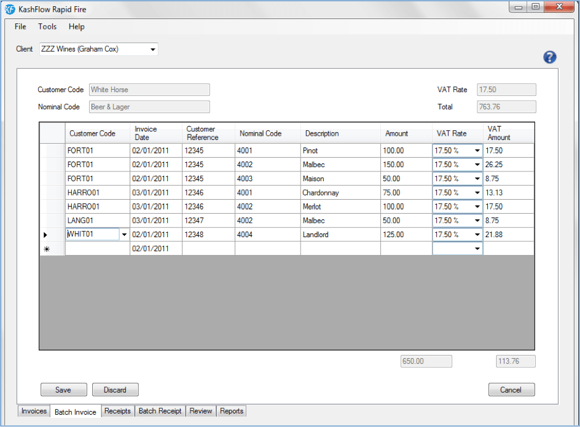The image size is (580, 427).
Task: Open the Tools menu
Action: click(x=47, y=26)
